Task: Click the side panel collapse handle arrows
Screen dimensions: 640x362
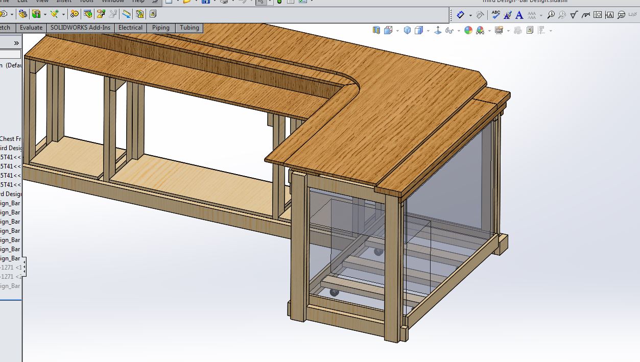Action: point(25,267)
